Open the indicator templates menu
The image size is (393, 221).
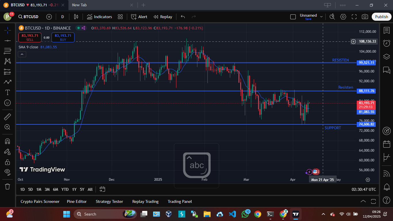[x=120, y=17]
